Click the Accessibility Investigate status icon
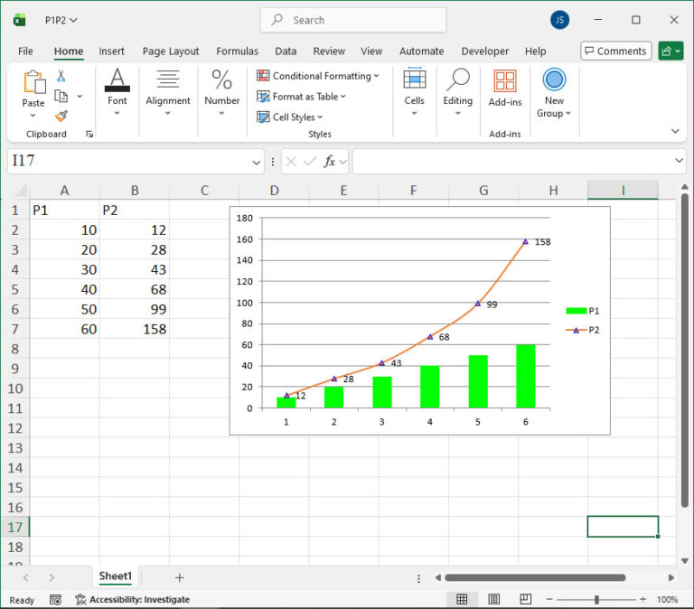694x609 pixels. point(80,600)
